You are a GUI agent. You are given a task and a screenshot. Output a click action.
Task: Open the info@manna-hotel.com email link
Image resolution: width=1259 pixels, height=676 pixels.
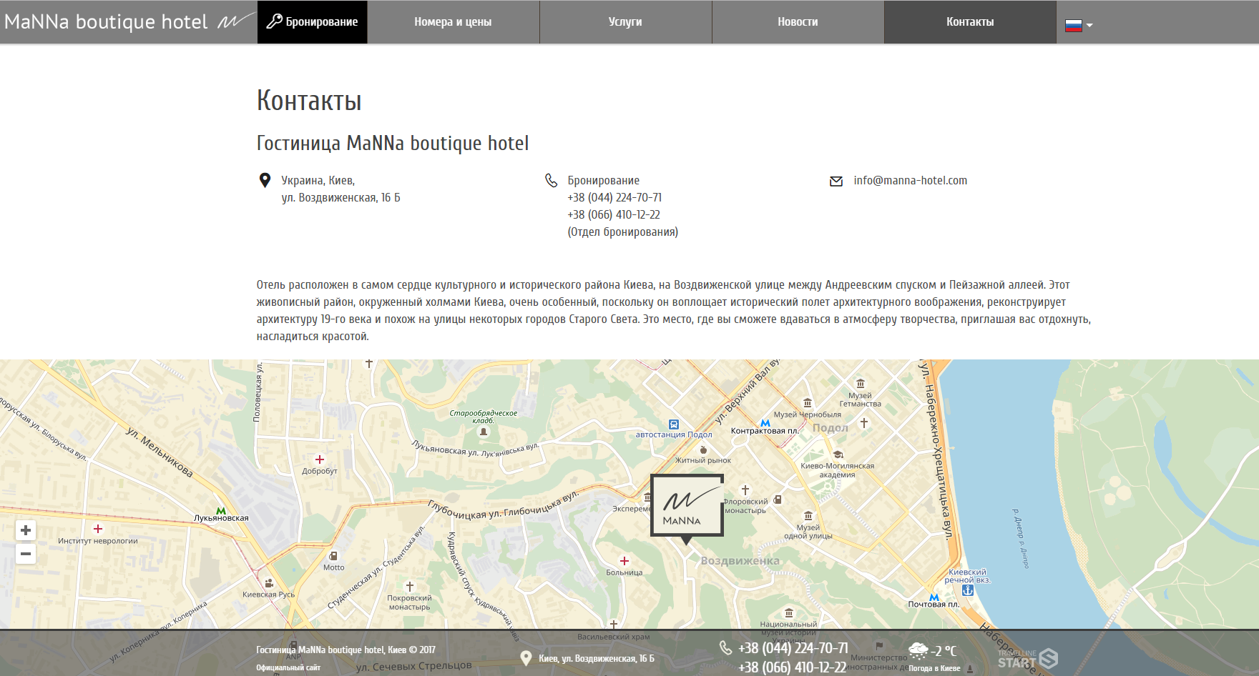[x=910, y=180]
